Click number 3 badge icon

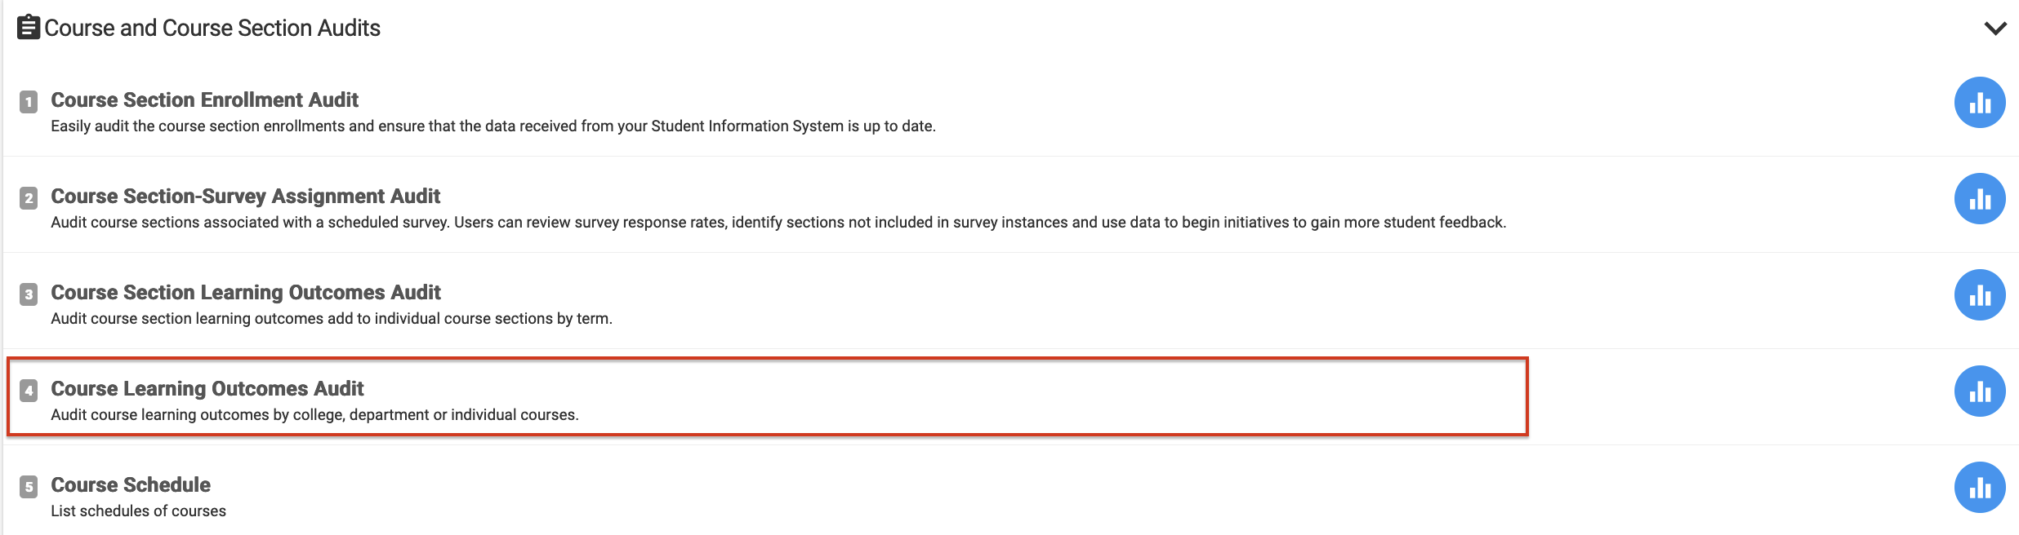tap(29, 294)
